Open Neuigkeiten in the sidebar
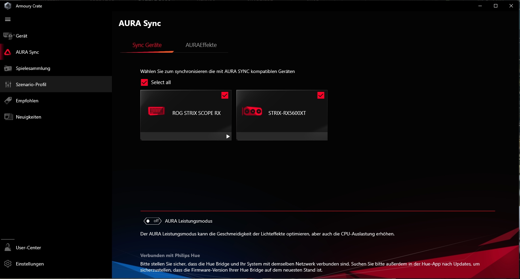The height and width of the screenshot is (279, 520). pos(56,117)
